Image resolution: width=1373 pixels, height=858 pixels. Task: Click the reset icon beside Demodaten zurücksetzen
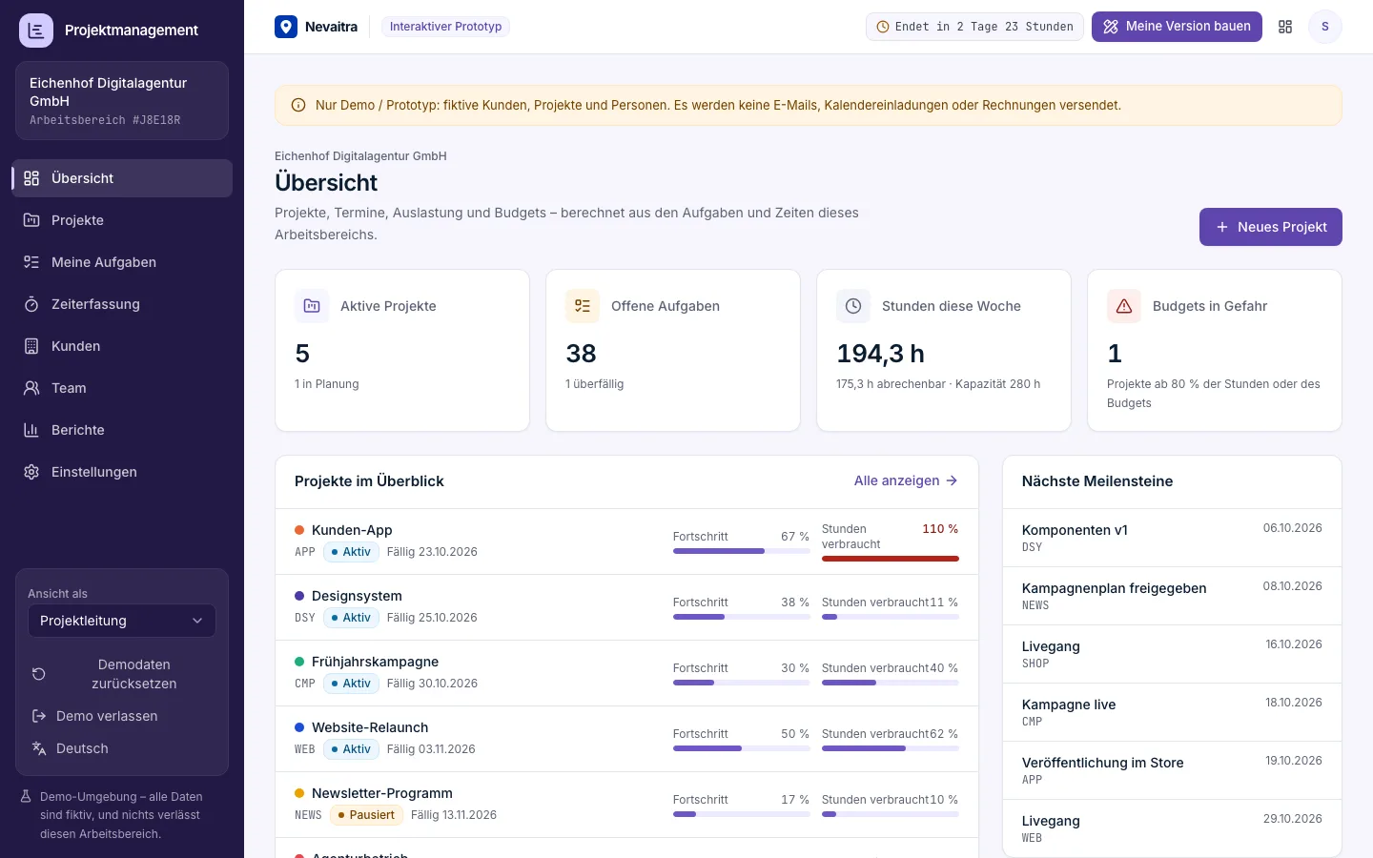(x=39, y=674)
